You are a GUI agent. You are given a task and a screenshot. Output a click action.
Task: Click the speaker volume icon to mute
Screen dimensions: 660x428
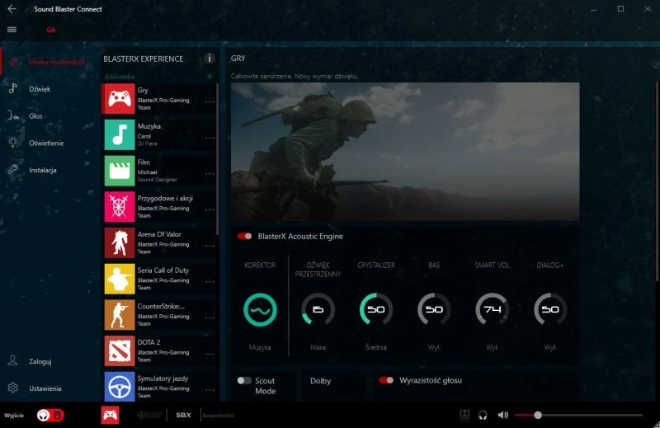[503, 415]
